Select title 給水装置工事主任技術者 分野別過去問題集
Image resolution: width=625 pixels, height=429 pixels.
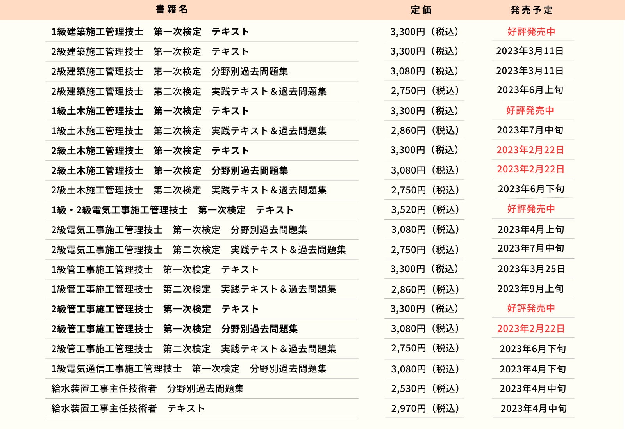pyautogui.click(x=147, y=388)
